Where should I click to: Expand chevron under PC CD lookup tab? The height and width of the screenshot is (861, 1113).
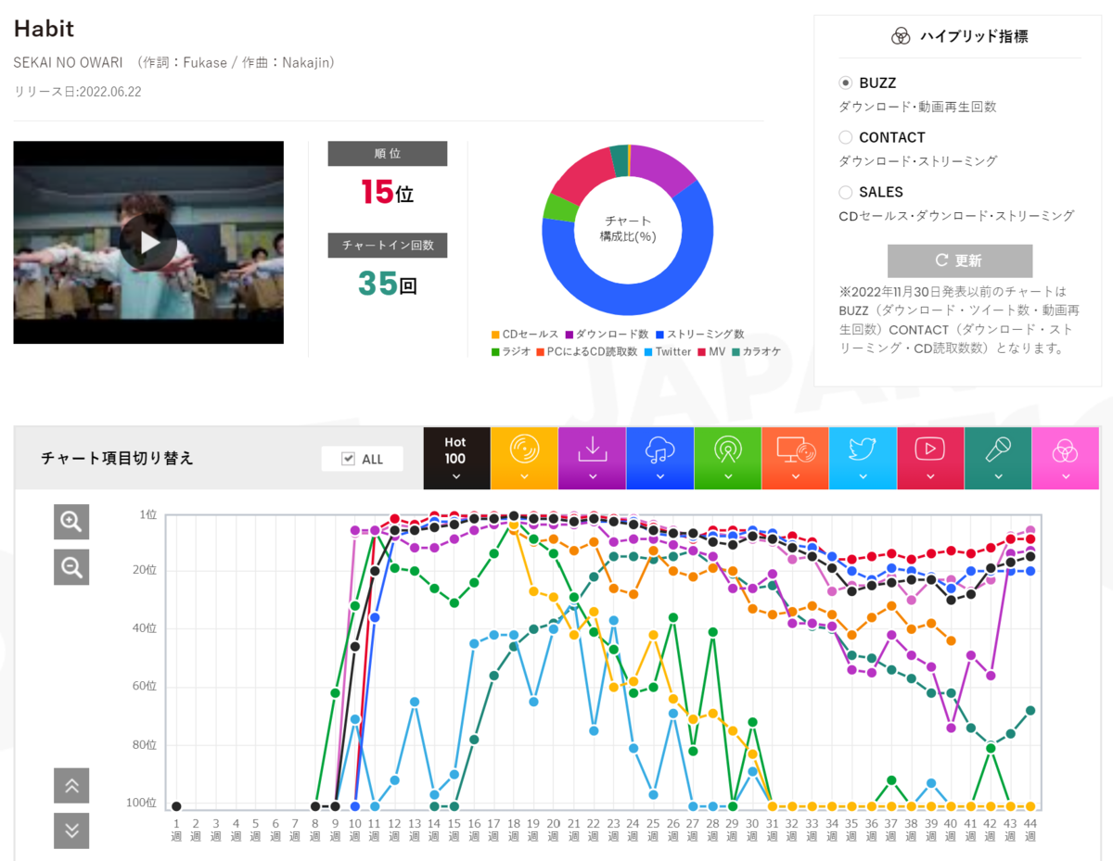tap(795, 477)
